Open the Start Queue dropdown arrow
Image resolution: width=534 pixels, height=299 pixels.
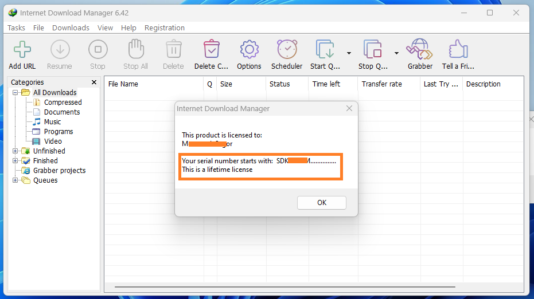(349, 53)
